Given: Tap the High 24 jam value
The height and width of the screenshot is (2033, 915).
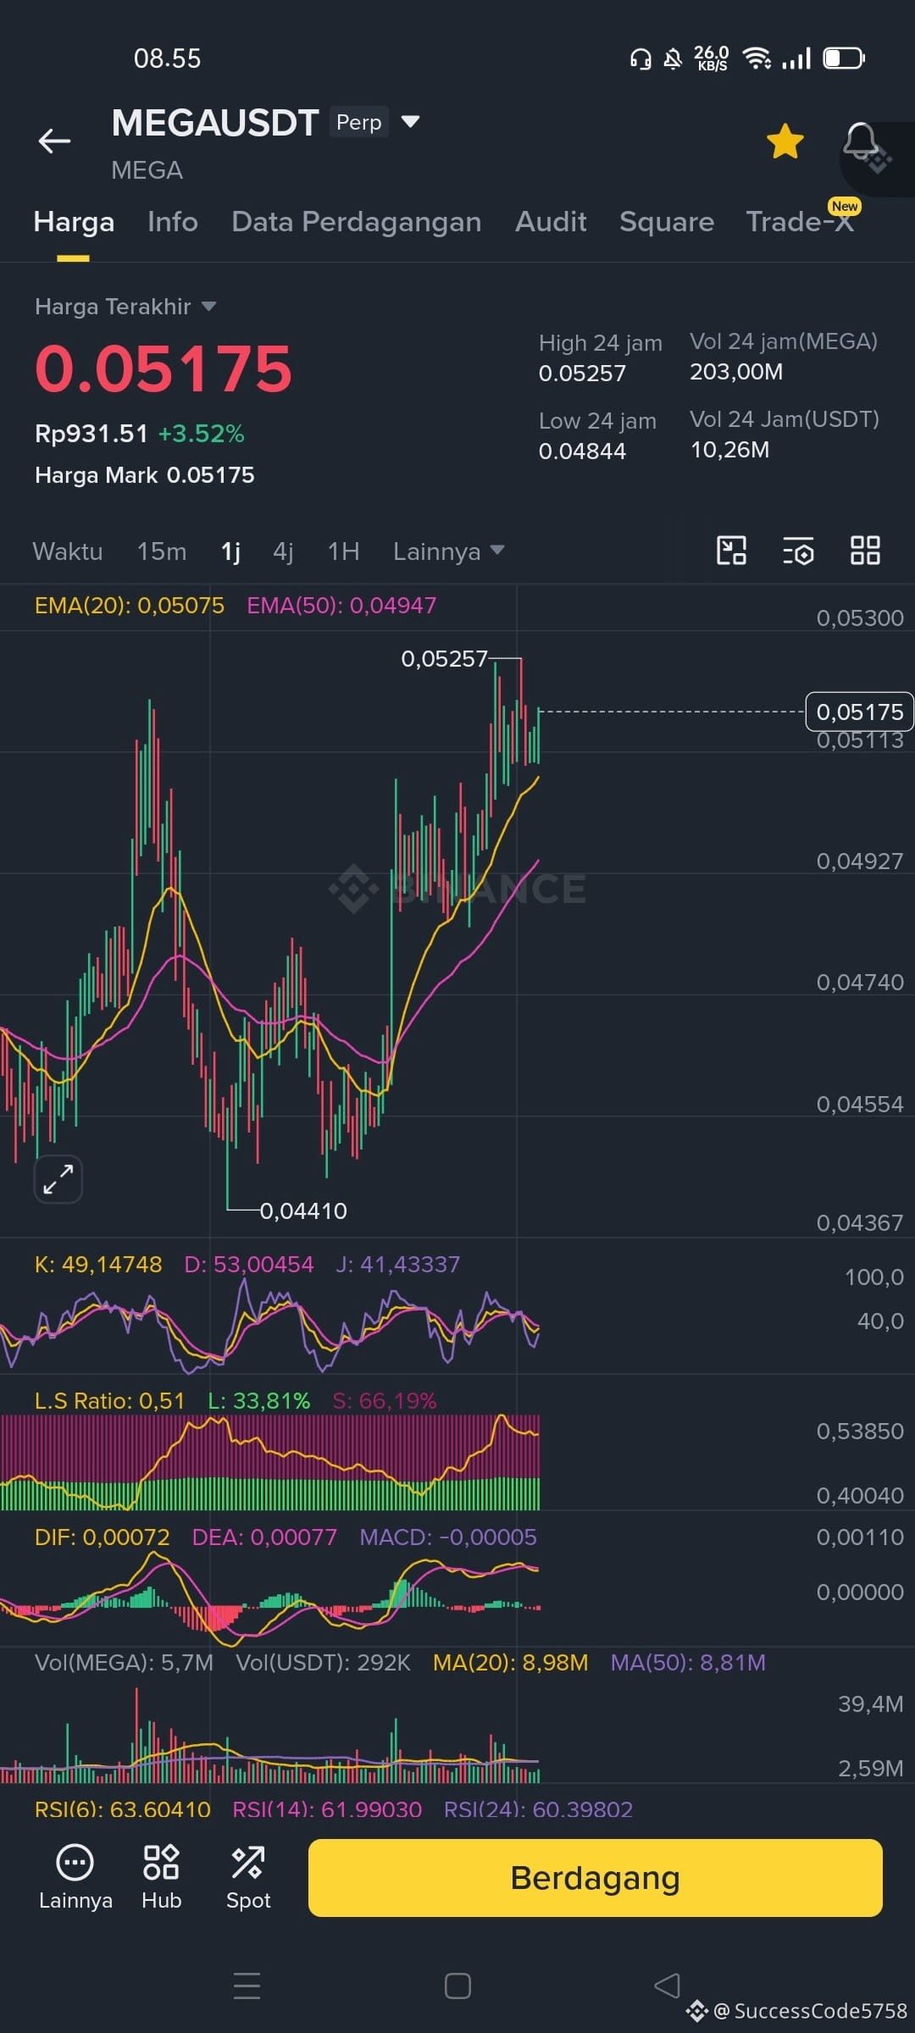Looking at the screenshot, I should [582, 374].
